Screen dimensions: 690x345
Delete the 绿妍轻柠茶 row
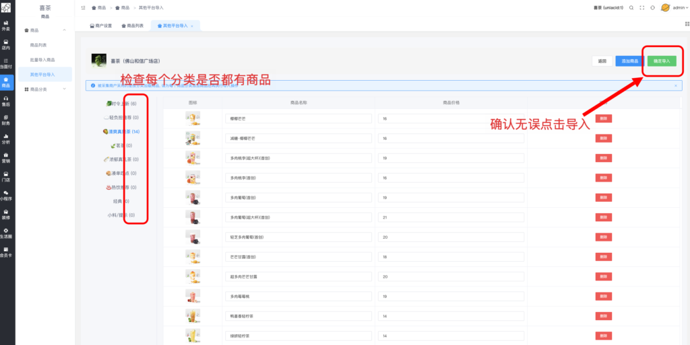point(603,336)
